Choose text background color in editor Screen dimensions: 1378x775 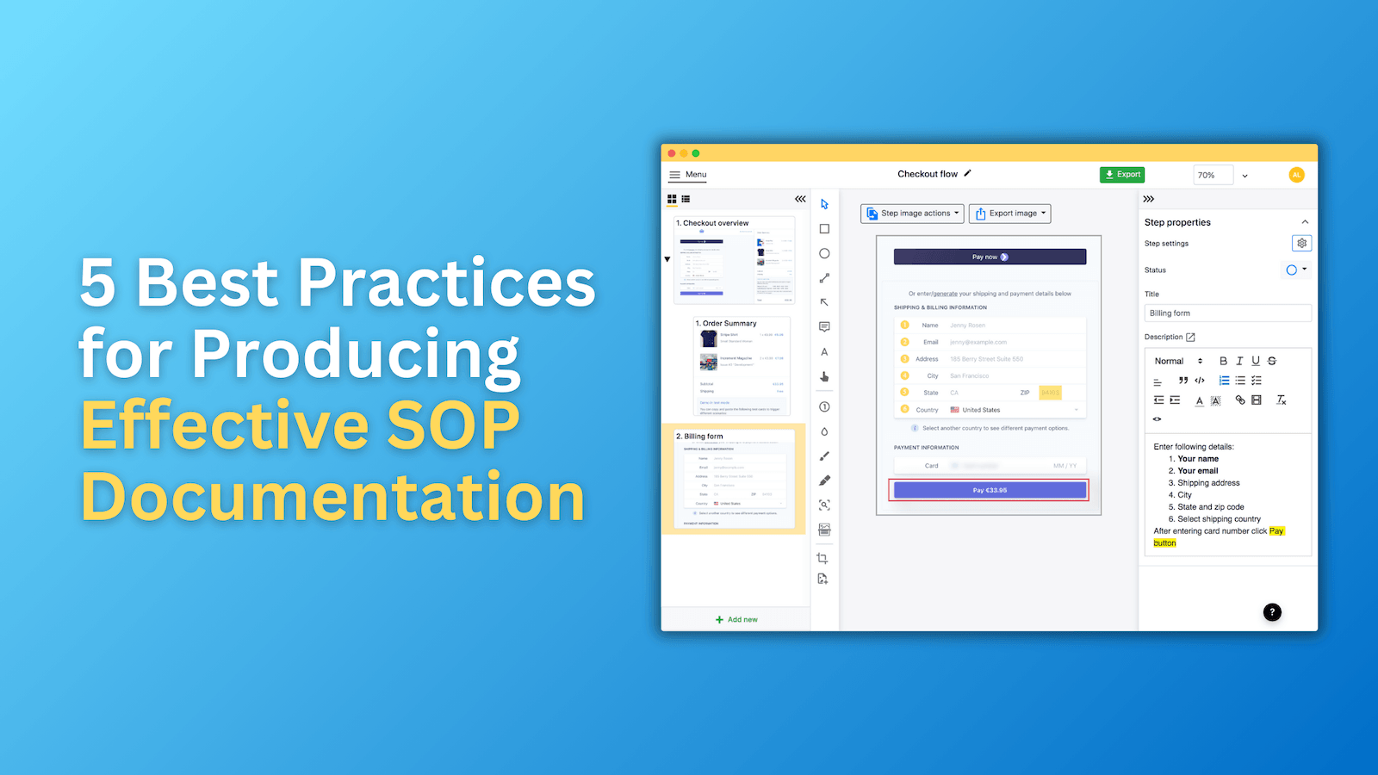1215,400
